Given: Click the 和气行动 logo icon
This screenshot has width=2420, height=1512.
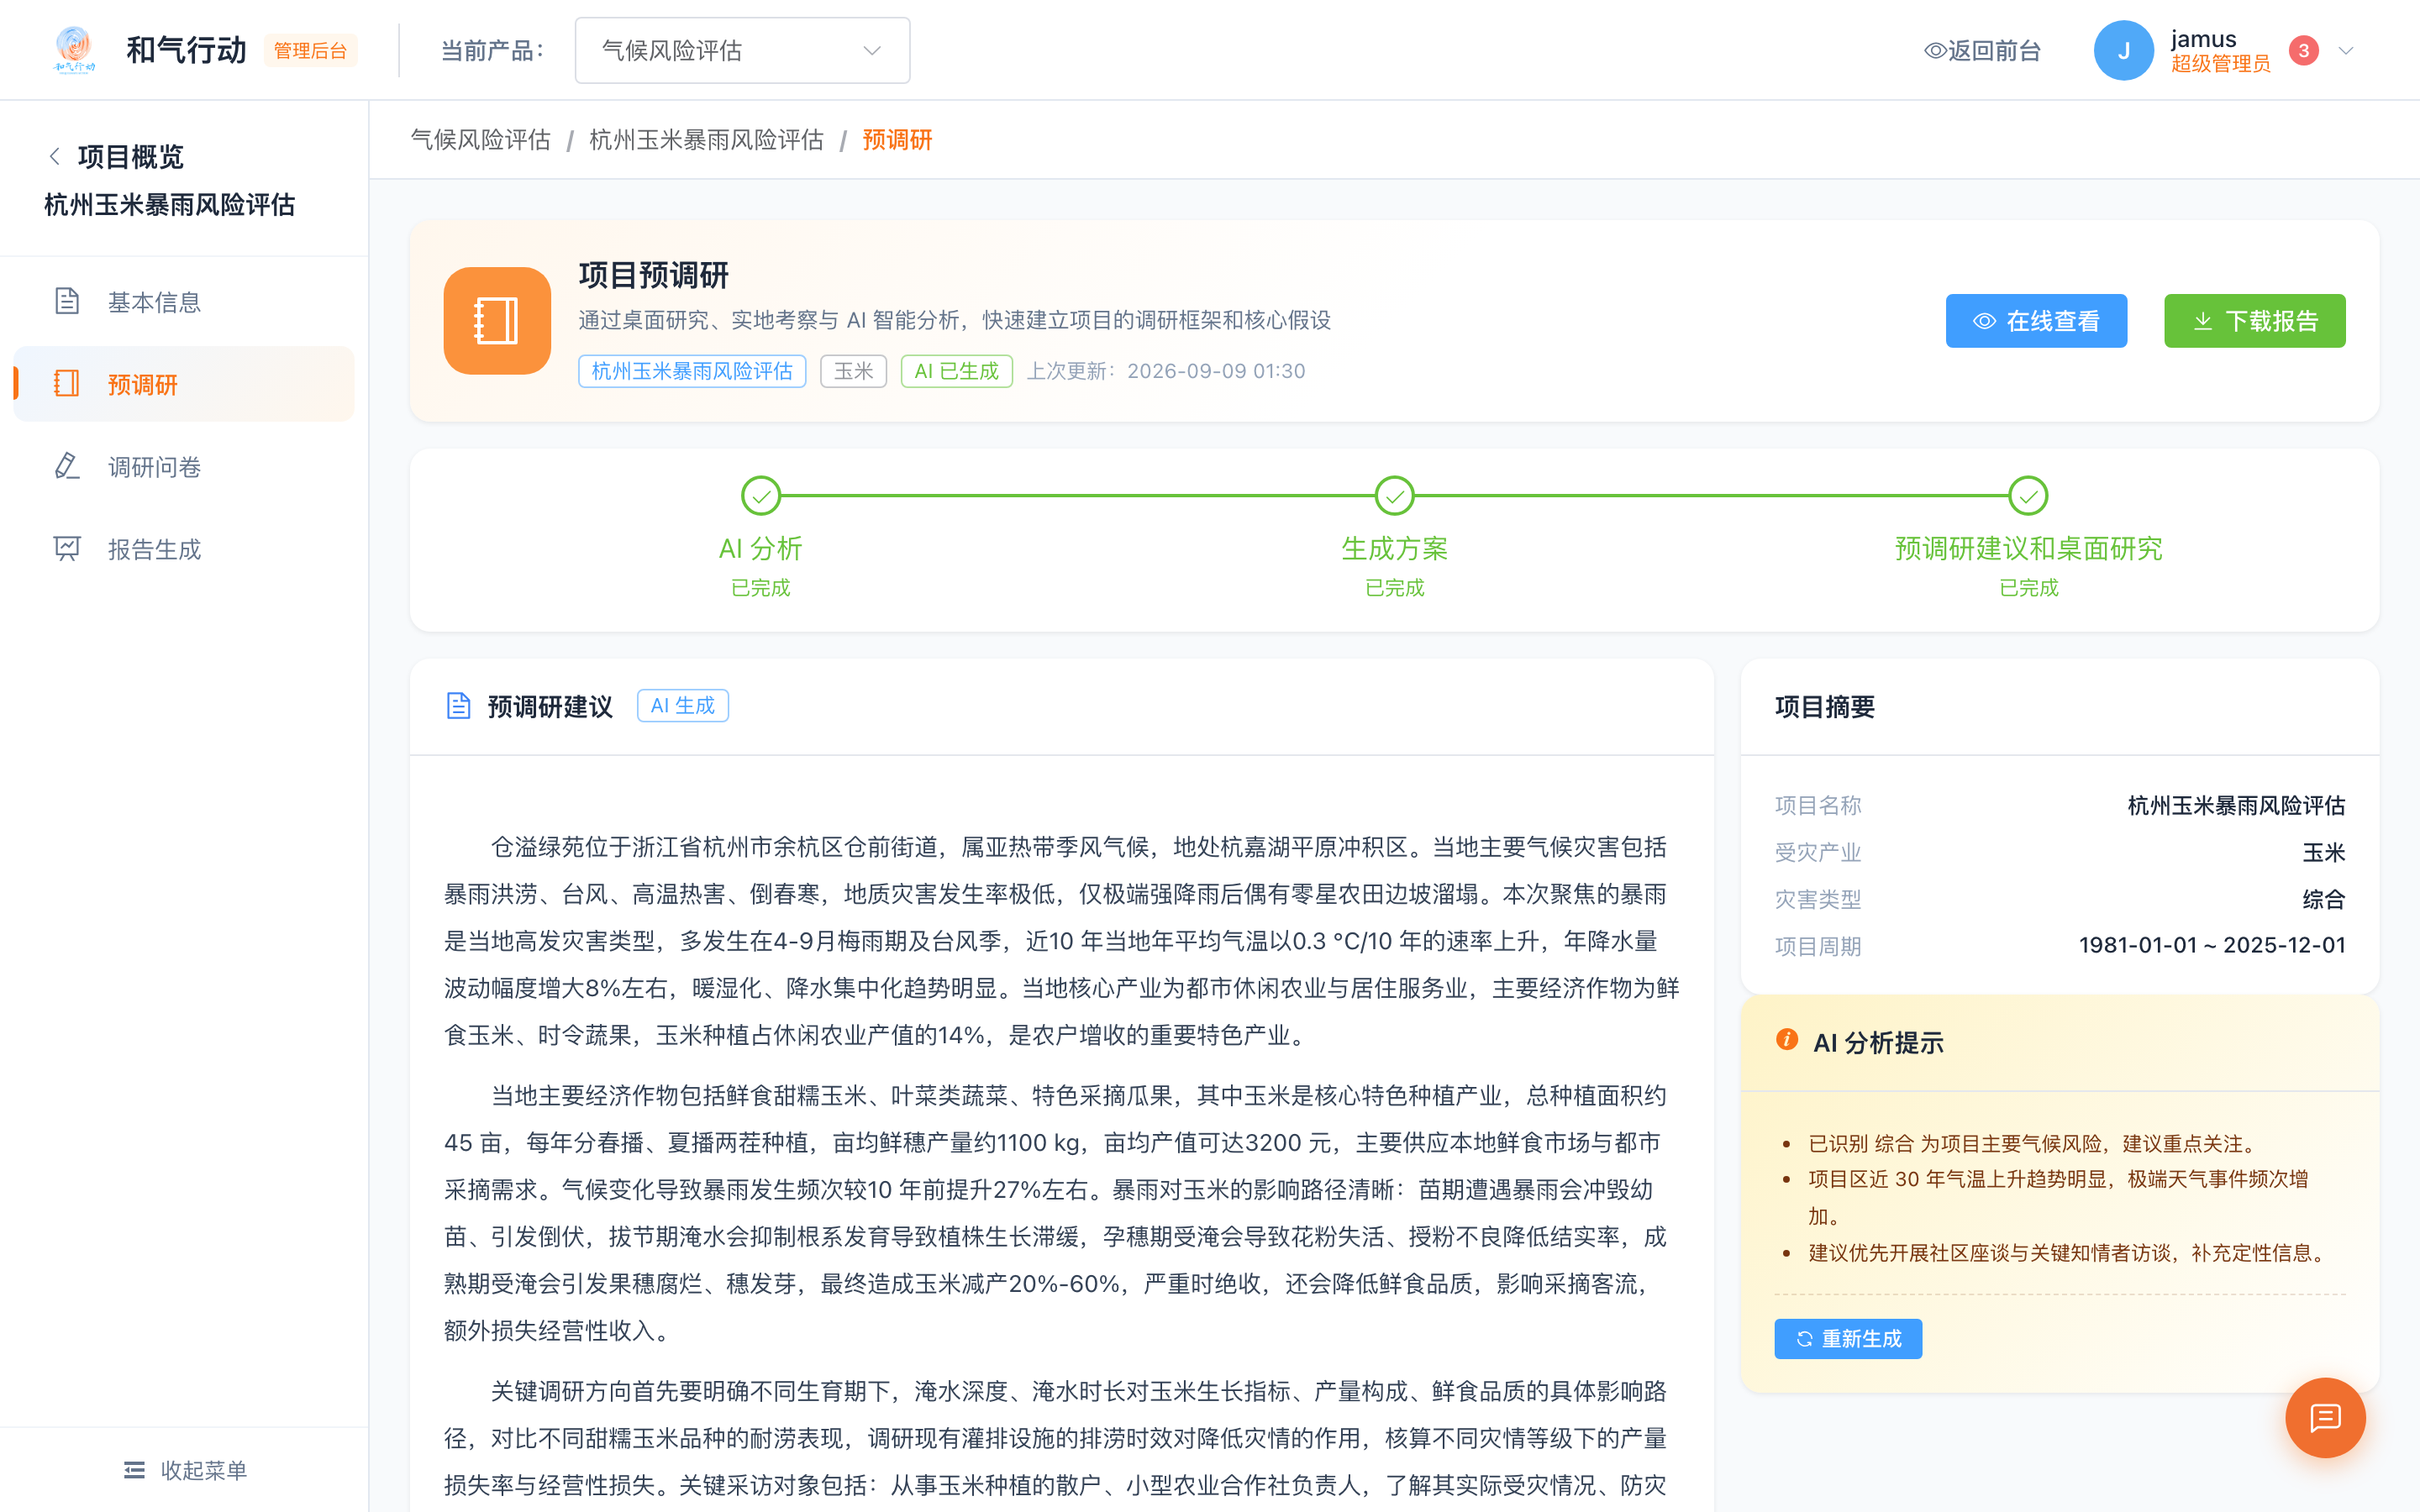Looking at the screenshot, I should coord(74,50).
